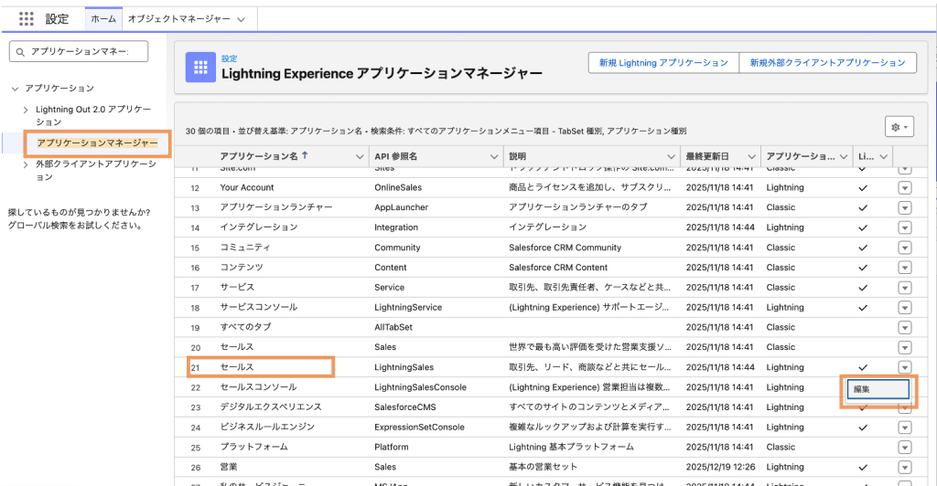Click 新規 Lightning アプリケーション button
The width and height of the screenshot is (937, 486).
663,63
